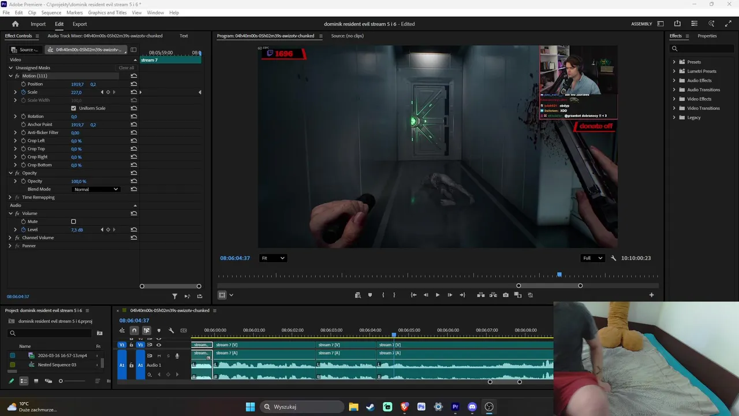The width and height of the screenshot is (739, 416).
Task: Toggle the Uniform Scale checkbox
Action: [x=73, y=109]
